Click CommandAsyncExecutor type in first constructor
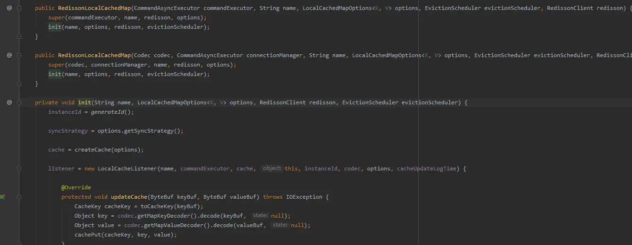 [x=167, y=8]
